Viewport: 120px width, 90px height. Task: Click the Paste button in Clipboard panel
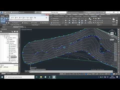click(x=113, y=20)
